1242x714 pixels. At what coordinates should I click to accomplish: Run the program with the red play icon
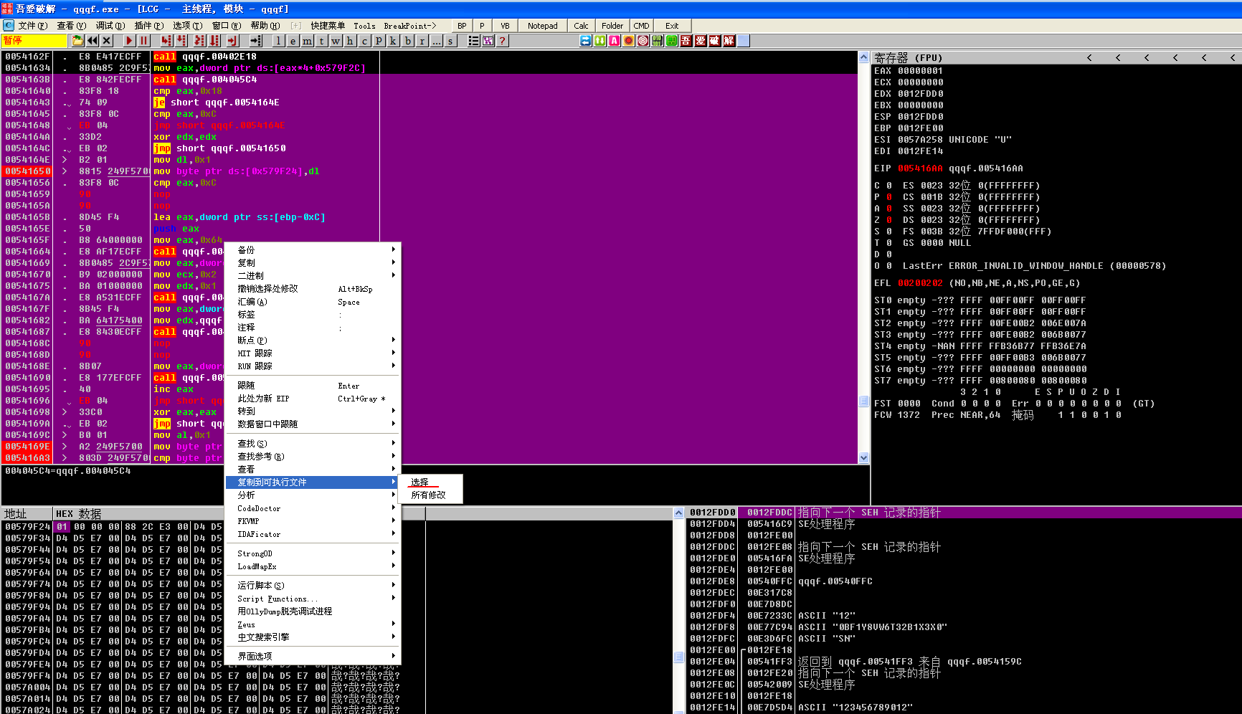pos(129,41)
